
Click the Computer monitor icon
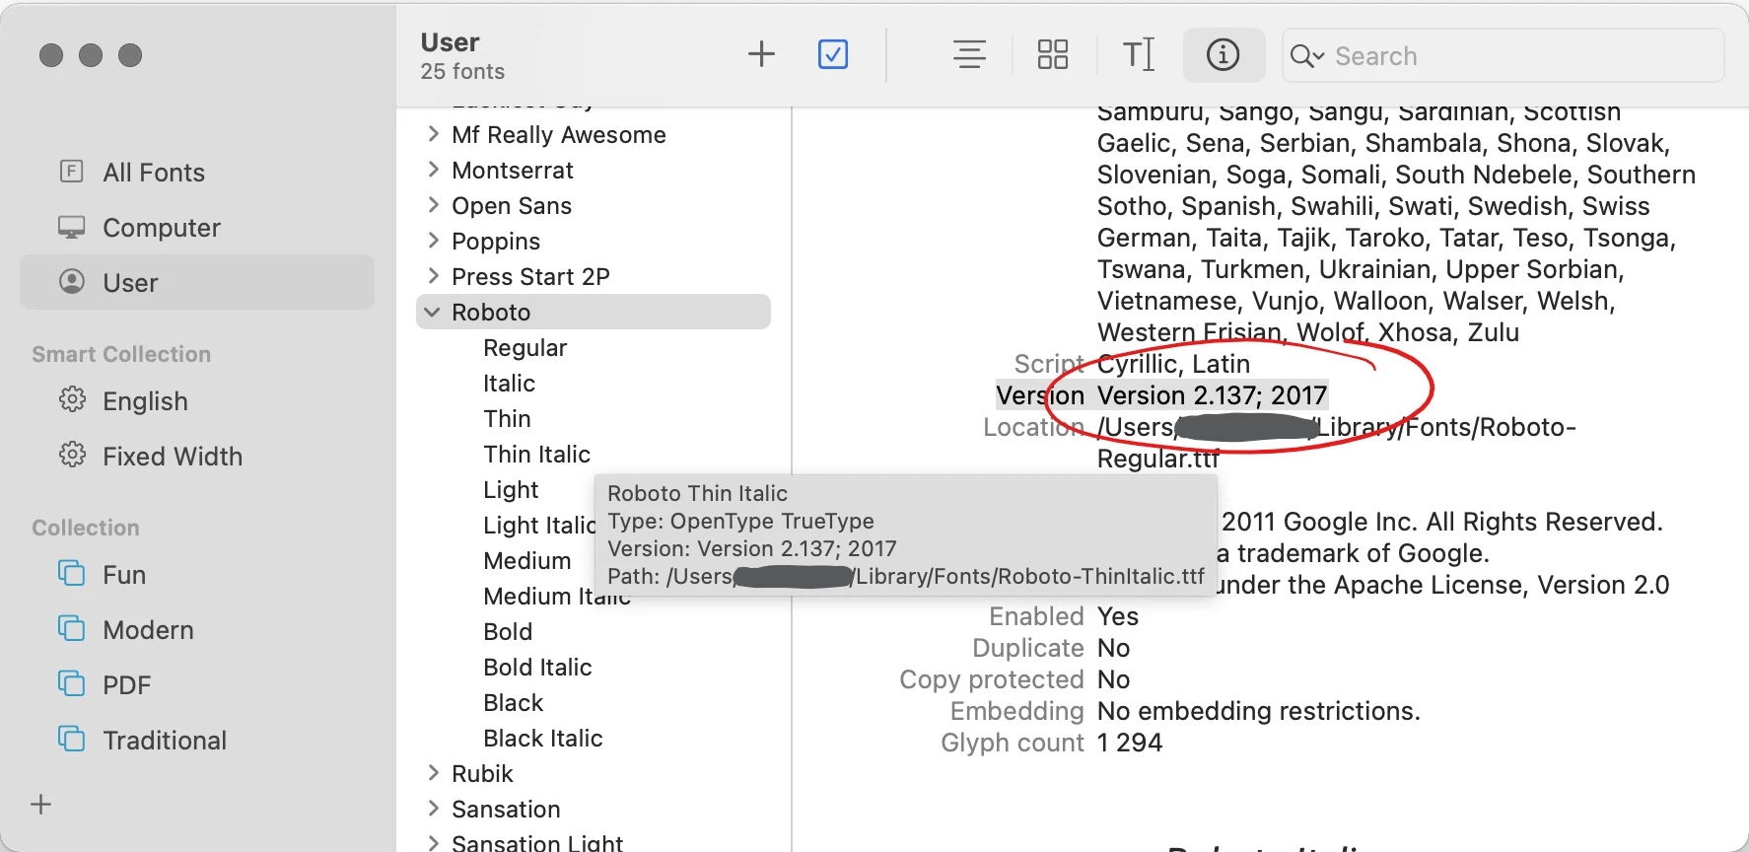tap(72, 227)
